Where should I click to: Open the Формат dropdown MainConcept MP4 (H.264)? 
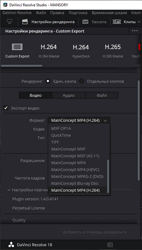[x=79, y=121]
